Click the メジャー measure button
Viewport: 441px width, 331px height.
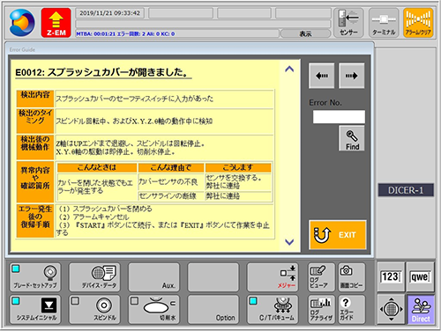[x=273, y=277]
